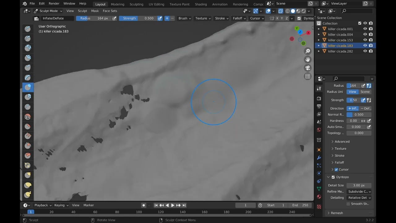The image size is (396, 223).
Task: Enable Smooth Shading checkbox
Action: pos(348,204)
